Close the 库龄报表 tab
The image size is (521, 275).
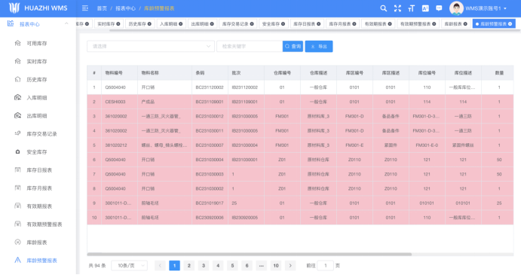point(465,24)
